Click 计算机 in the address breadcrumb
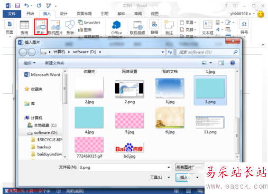Screen dimensions: 268x194 click(x=59, y=52)
